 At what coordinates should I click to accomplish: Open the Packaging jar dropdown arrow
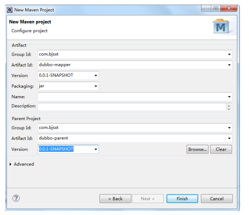[96, 86]
